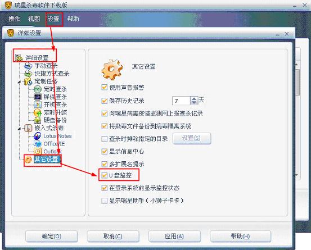The width and height of the screenshot is (311, 250).
Task: Click the 确定(O) button
Action: point(51,236)
